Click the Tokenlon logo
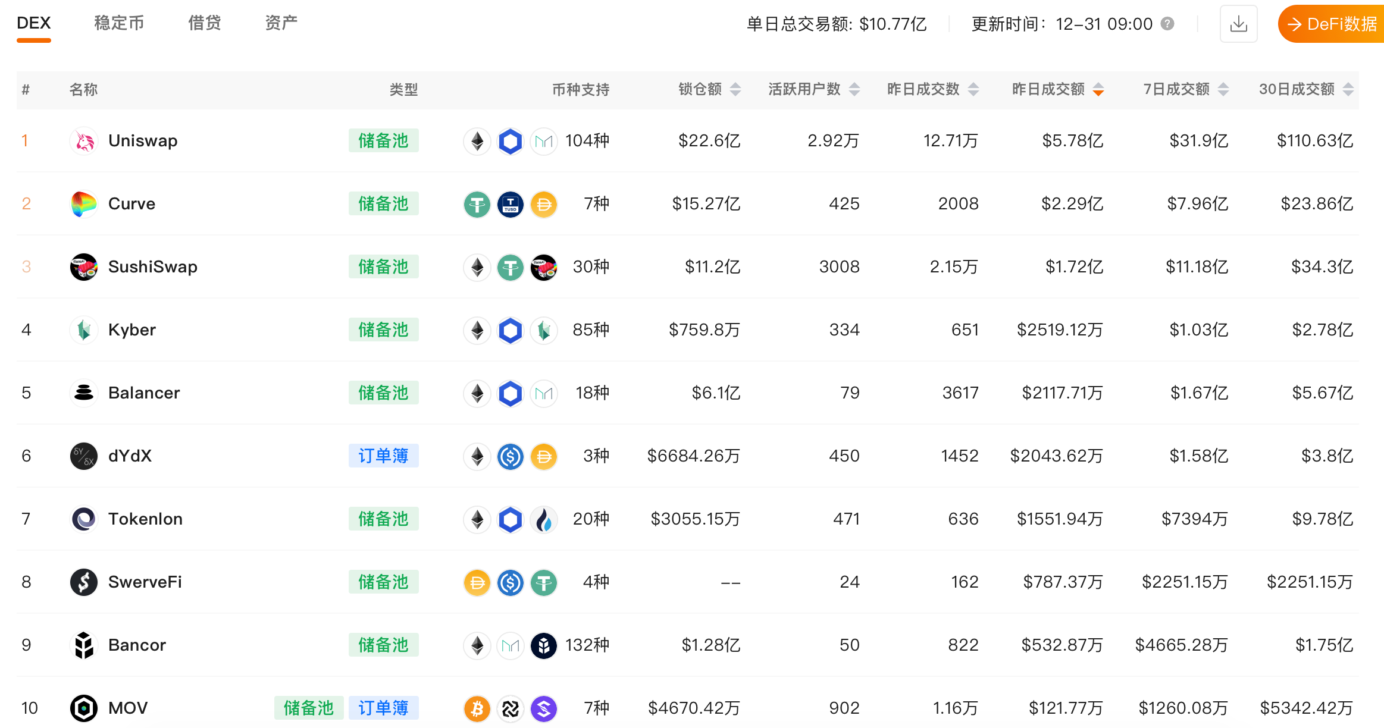Image resolution: width=1384 pixels, height=728 pixels. point(84,519)
